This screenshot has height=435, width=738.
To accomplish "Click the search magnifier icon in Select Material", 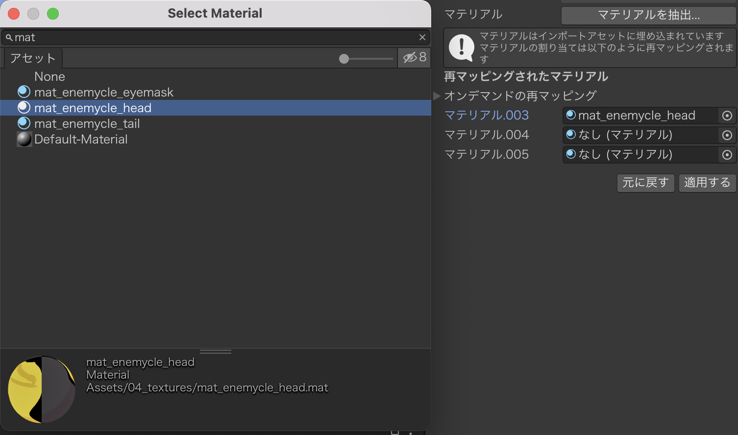I will point(9,38).
